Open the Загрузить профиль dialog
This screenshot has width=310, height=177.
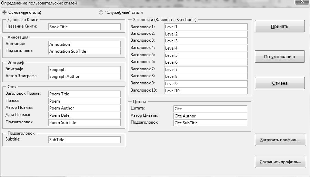pos(280,140)
